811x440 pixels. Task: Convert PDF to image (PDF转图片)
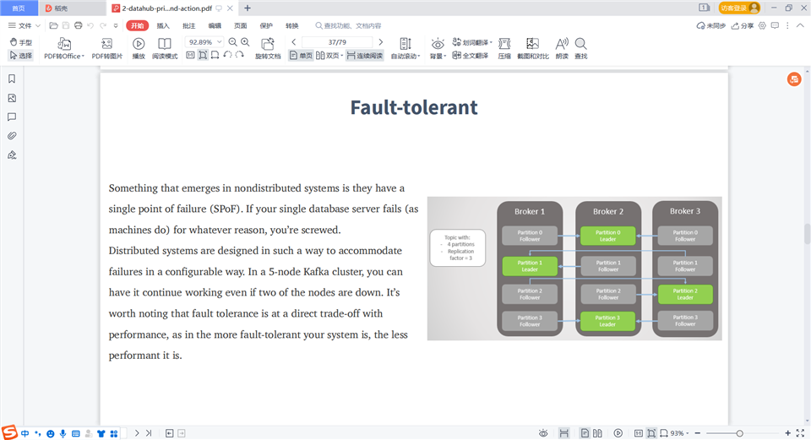[x=107, y=49]
